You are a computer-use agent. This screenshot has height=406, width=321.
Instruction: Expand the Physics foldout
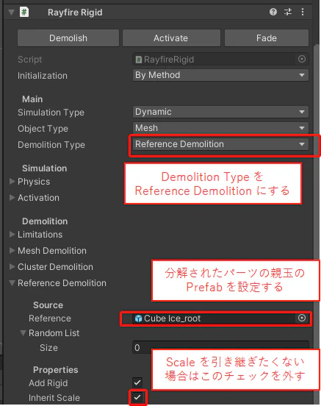[x=12, y=182]
